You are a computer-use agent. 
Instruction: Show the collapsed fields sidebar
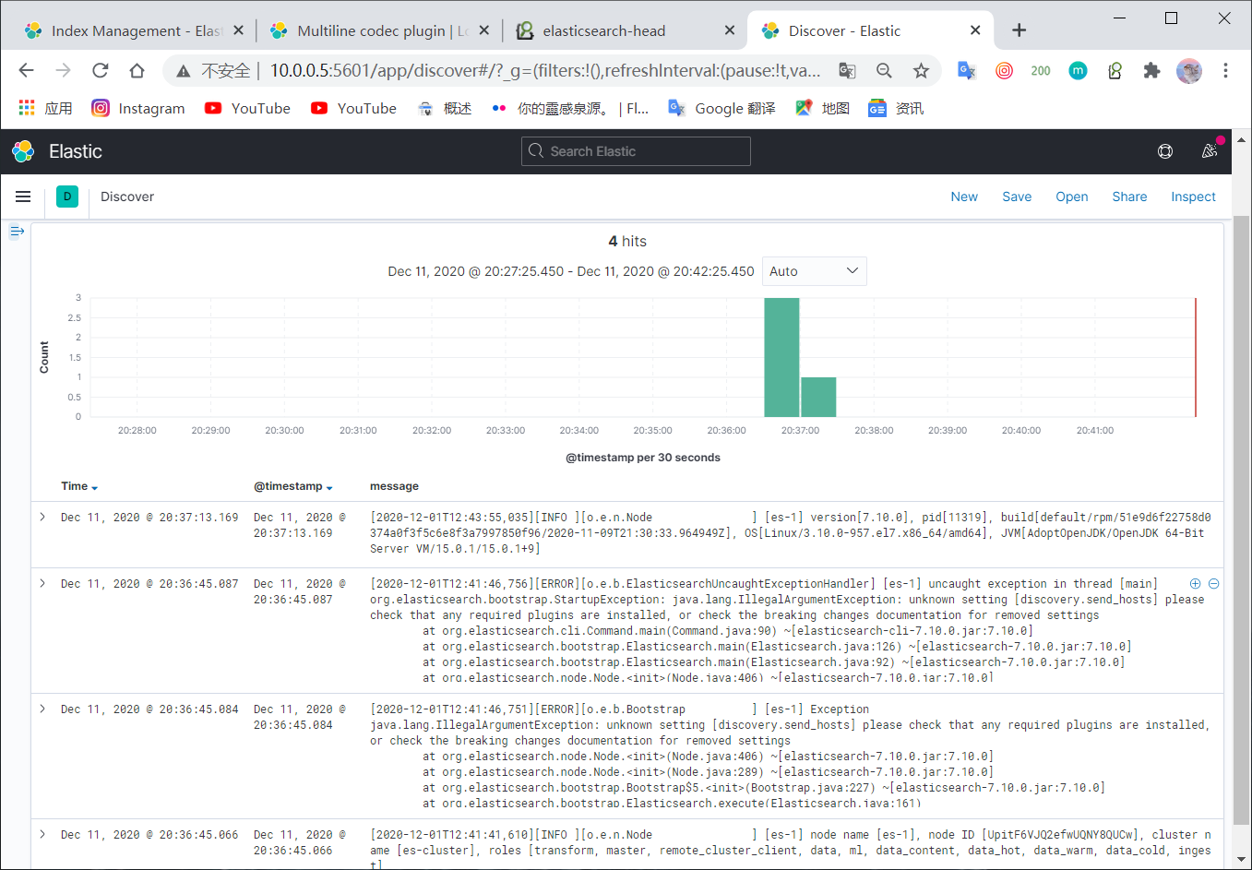pos(17,231)
